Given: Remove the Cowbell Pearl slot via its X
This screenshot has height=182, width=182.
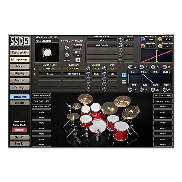Looking at the screenshot, I should coord(50,94).
